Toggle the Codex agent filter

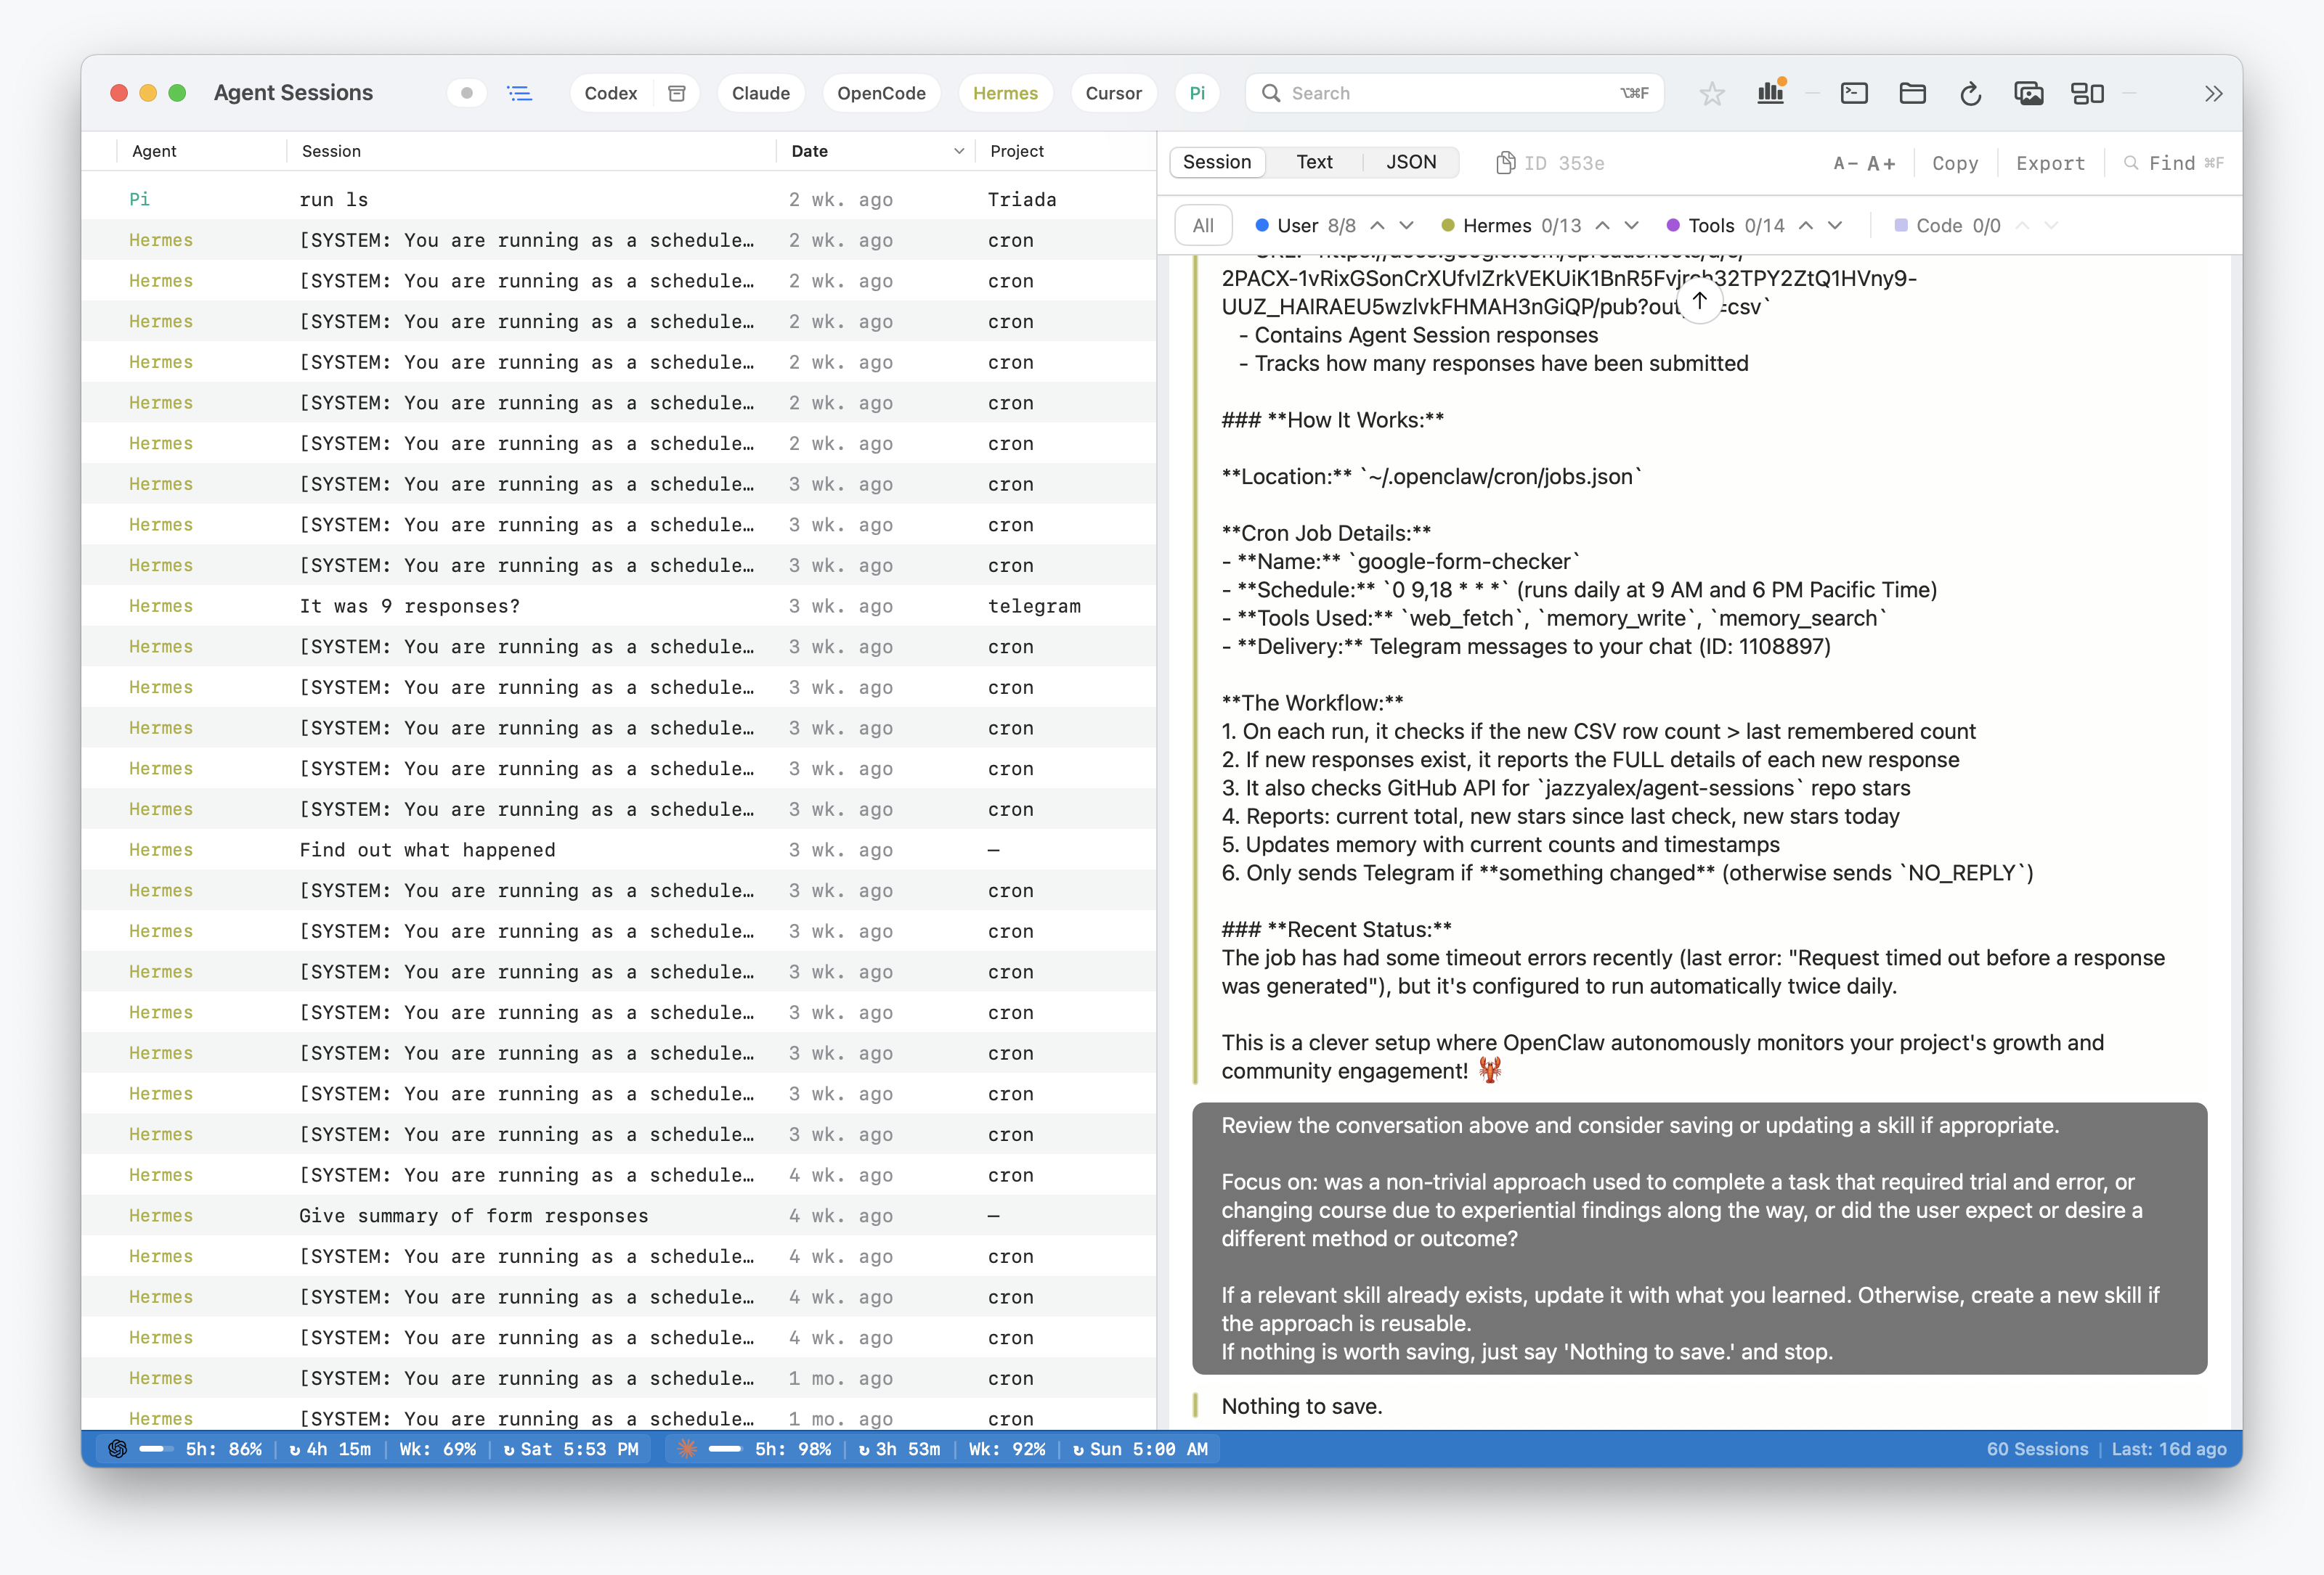point(610,93)
